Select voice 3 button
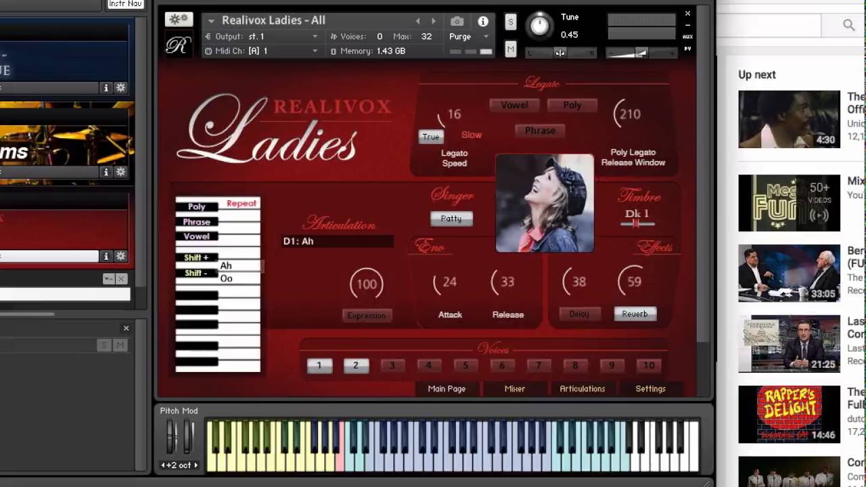866x487 pixels. [x=392, y=365]
